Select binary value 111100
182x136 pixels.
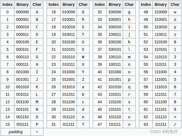(161, 102)
